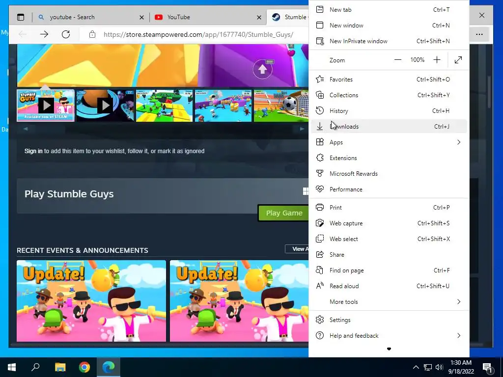Click the small arrow at the menu bottom
Screen dimensions: 503x377
pos(389,349)
